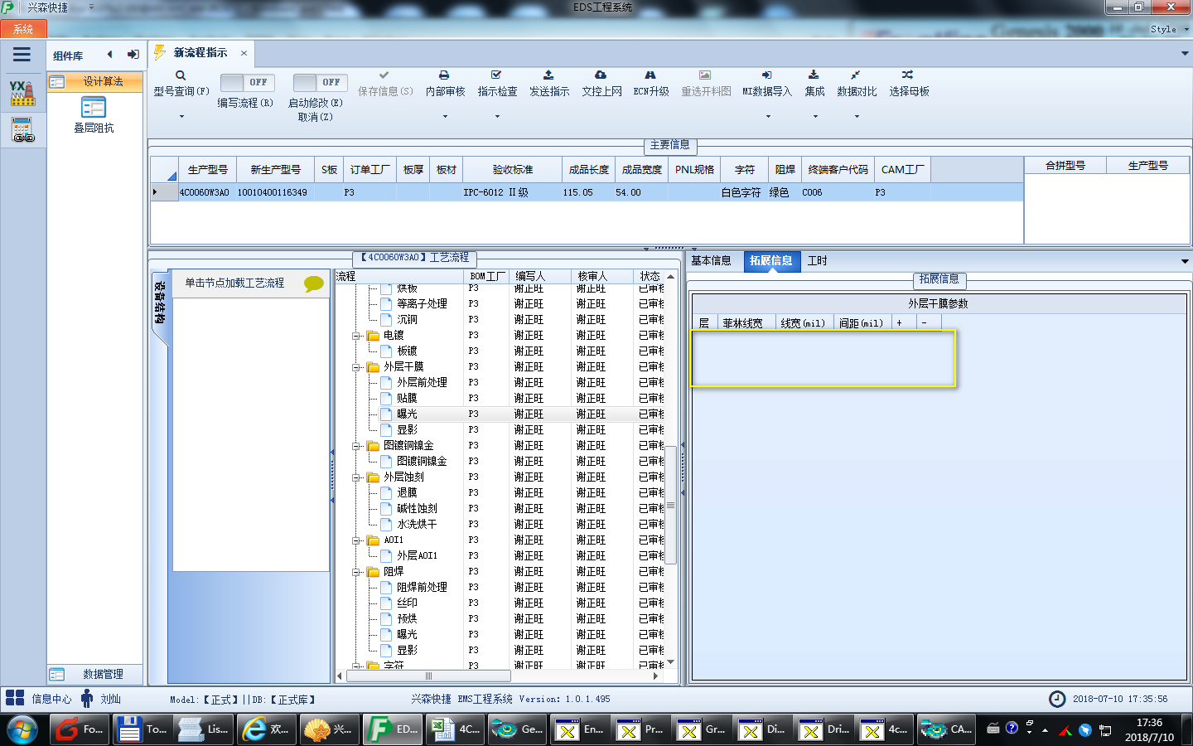Collapse 组件库 panel with left arrow

point(109,55)
